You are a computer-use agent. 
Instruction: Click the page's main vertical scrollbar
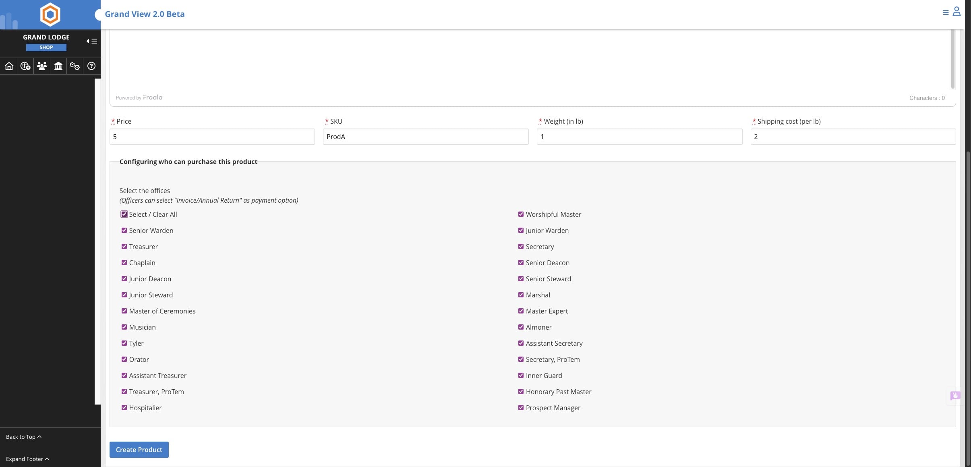coord(968,308)
